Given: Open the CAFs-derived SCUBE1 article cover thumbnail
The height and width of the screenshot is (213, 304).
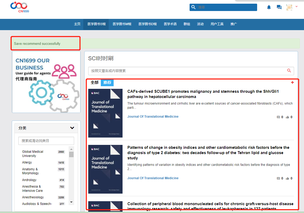Looking at the screenshot, I should 105,113.
